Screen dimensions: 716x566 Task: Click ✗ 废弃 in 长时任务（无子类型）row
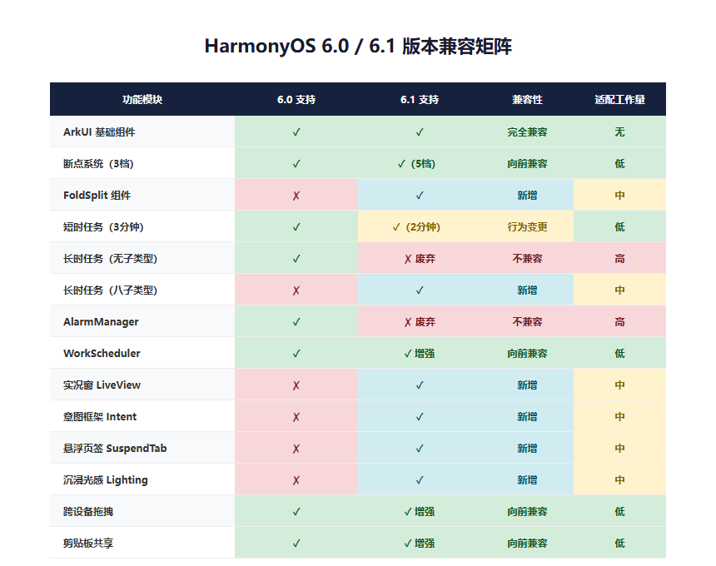pyautogui.click(x=420, y=259)
